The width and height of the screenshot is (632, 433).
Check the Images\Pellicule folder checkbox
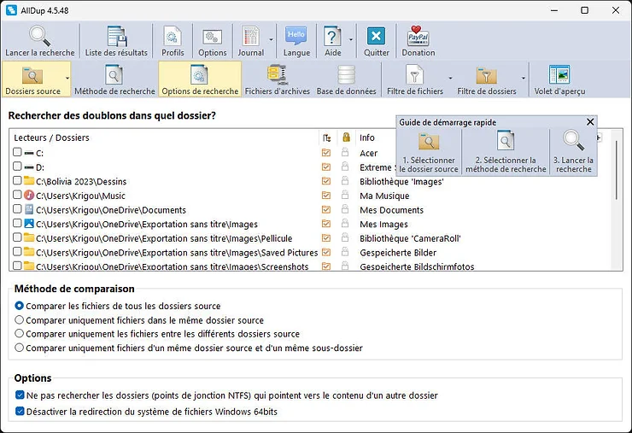pos(17,237)
